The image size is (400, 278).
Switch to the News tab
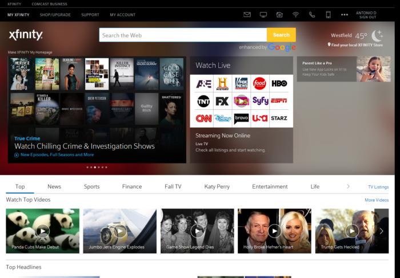click(54, 186)
